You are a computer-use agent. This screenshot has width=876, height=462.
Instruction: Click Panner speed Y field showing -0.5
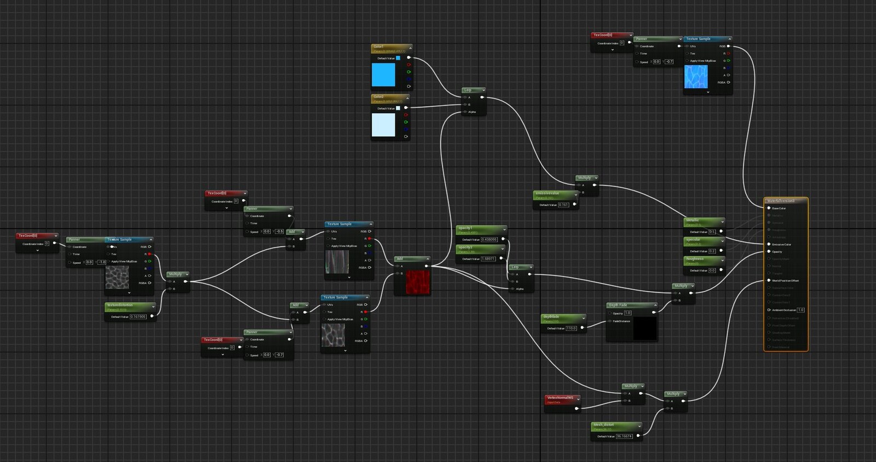coord(279,232)
